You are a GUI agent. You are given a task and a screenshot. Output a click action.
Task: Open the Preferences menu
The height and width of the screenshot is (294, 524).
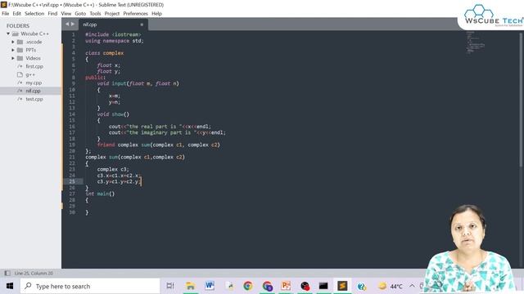135,14
